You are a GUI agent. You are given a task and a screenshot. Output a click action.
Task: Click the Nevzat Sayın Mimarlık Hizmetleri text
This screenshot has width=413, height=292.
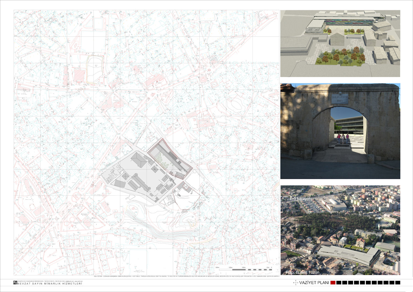50,283
